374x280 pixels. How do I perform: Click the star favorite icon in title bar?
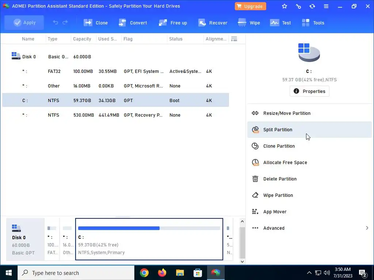[284, 7]
